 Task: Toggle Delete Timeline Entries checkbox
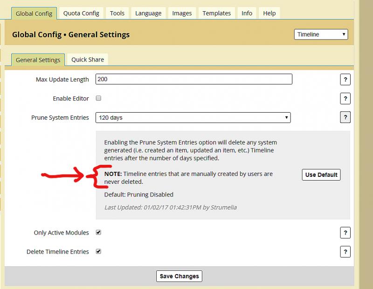(98, 251)
